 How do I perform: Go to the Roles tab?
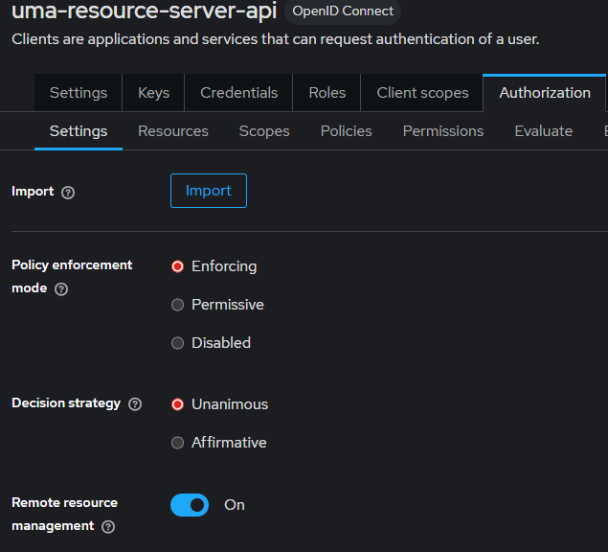pyautogui.click(x=327, y=93)
